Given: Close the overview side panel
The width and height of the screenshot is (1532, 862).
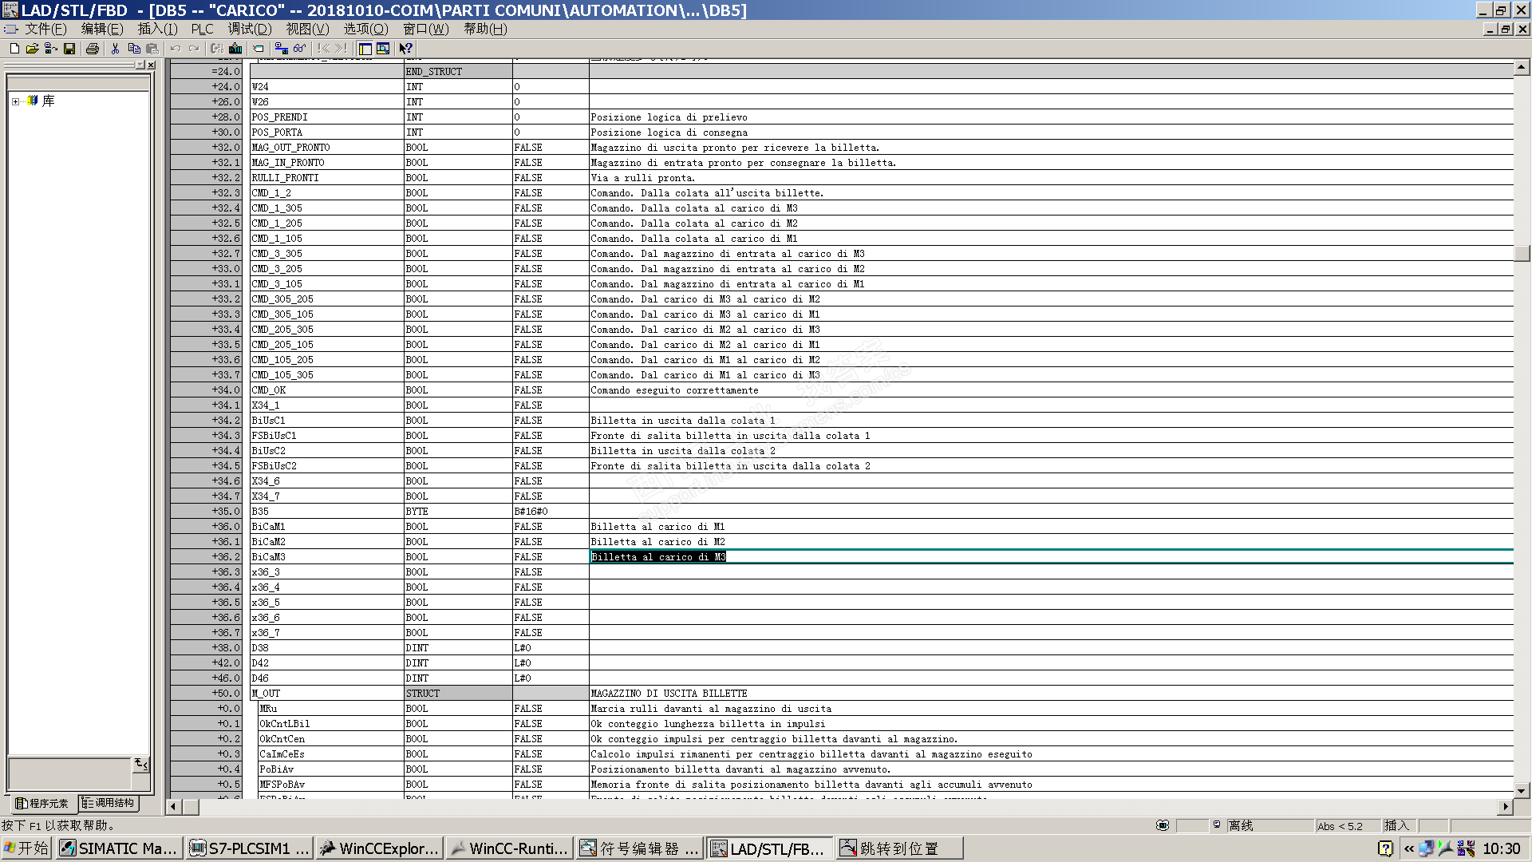Looking at the screenshot, I should click(x=151, y=65).
